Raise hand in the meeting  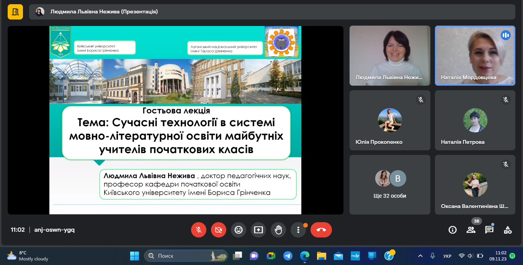(278, 230)
